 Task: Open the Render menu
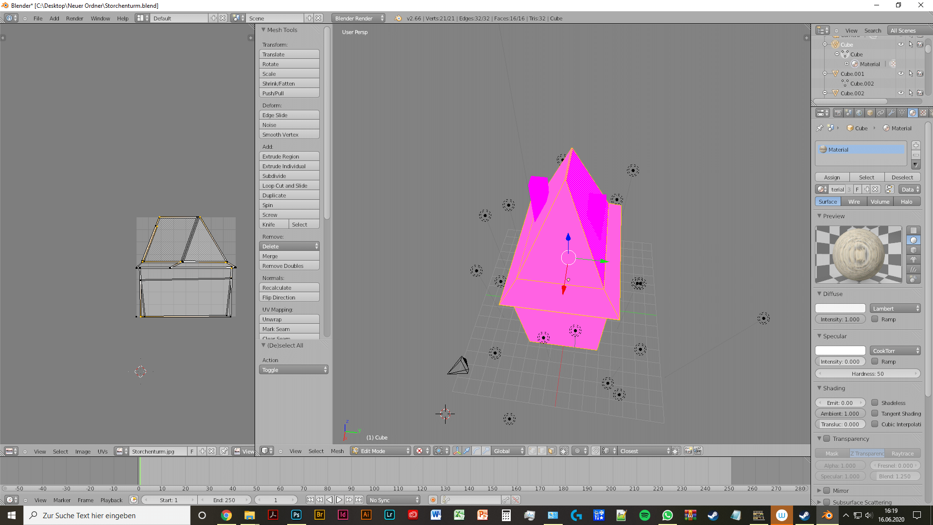point(74,18)
